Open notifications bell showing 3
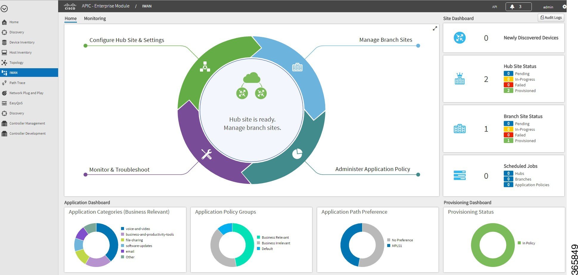Viewport: 578px width, 275px height. point(518,7)
